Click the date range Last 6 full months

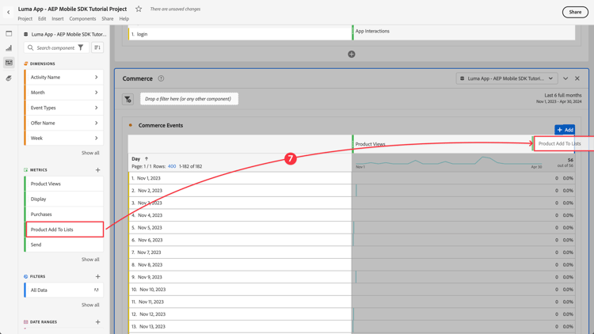coord(562,96)
